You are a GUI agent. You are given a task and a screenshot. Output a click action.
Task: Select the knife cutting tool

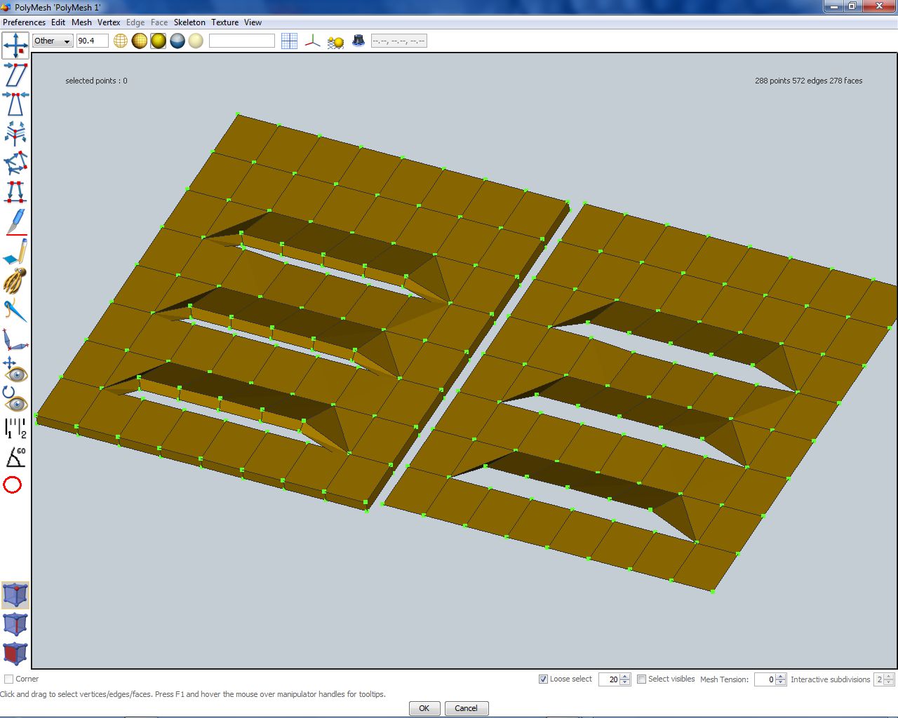pyautogui.click(x=15, y=222)
